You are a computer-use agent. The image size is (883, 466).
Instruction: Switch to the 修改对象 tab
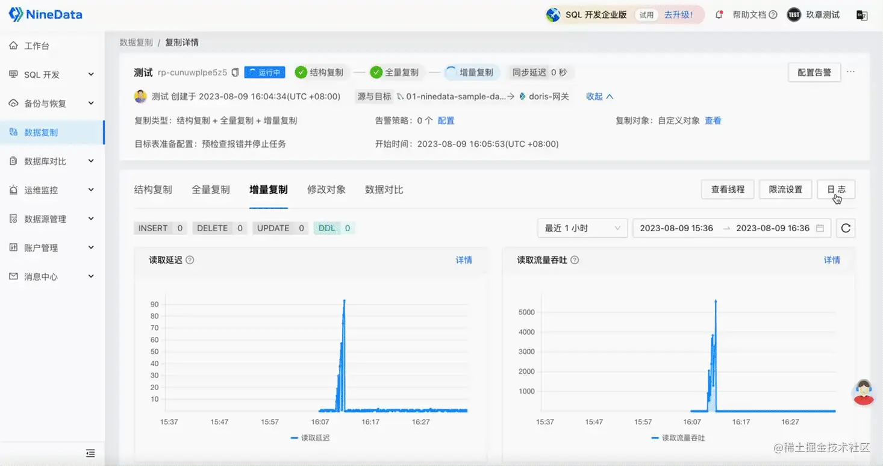click(x=326, y=190)
